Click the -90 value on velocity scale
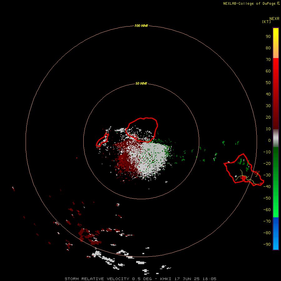Viewport: 281px width, 281px height. 267,244
